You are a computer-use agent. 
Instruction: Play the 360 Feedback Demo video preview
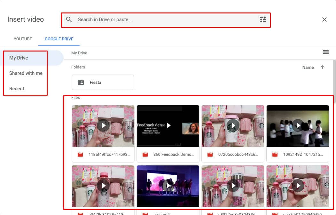(x=168, y=125)
